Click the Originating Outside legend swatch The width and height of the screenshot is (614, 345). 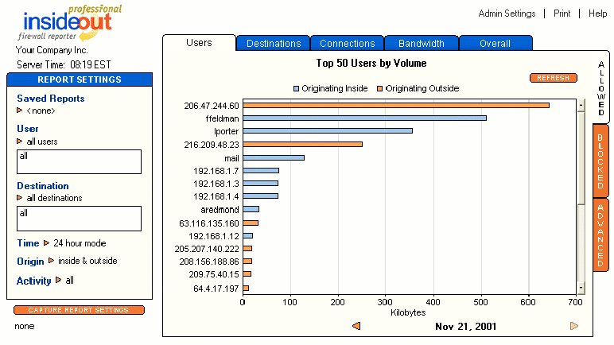tap(380, 89)
